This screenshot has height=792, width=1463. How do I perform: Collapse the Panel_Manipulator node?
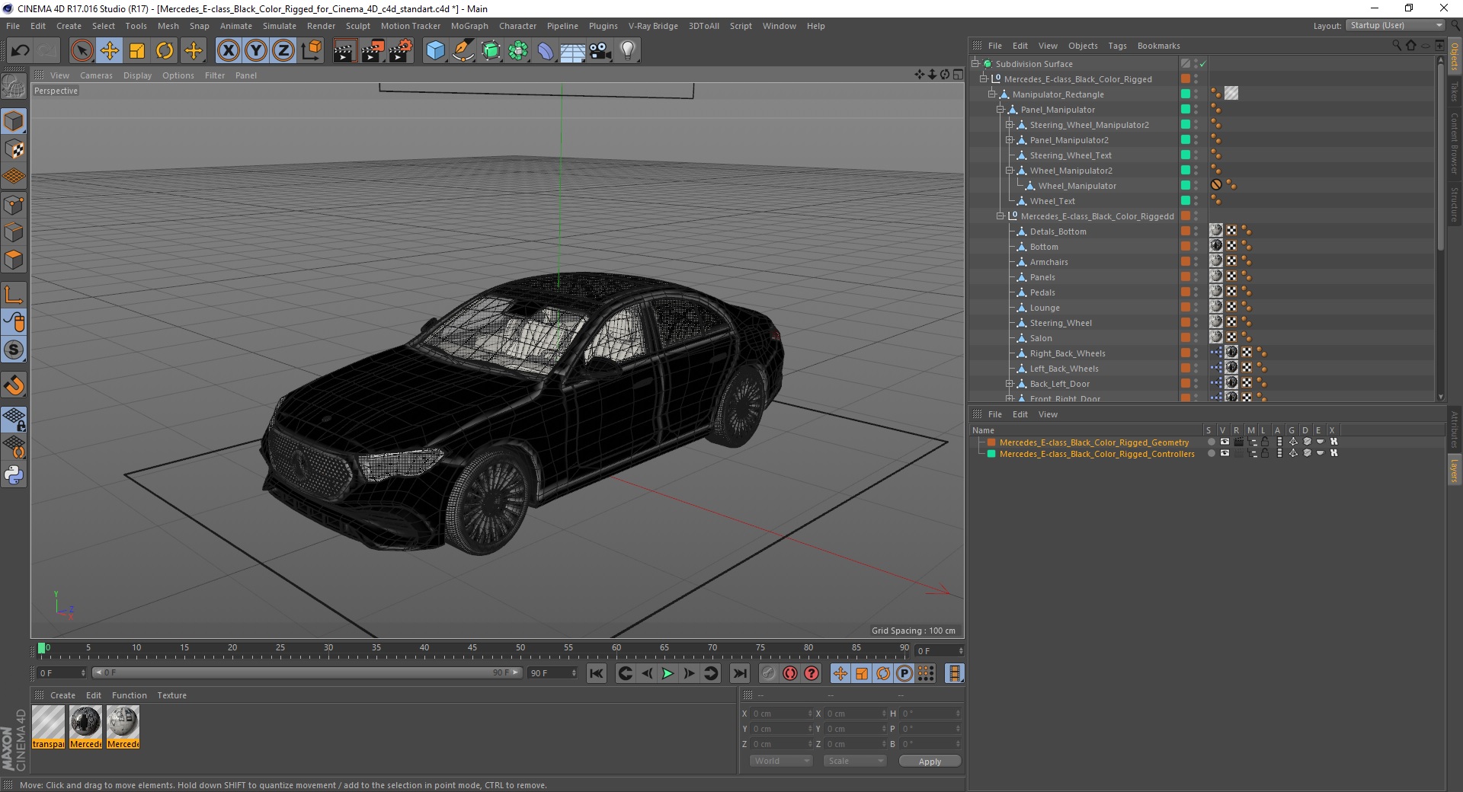point(1000,110)
